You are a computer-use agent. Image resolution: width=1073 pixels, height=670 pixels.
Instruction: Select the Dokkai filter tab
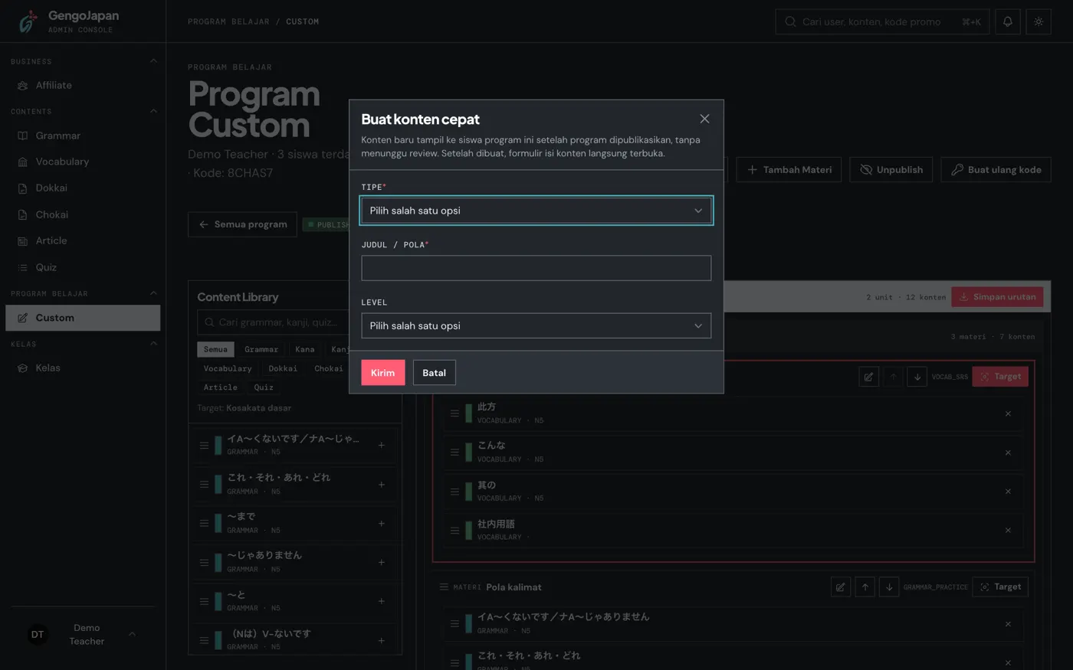coord(283,368)
